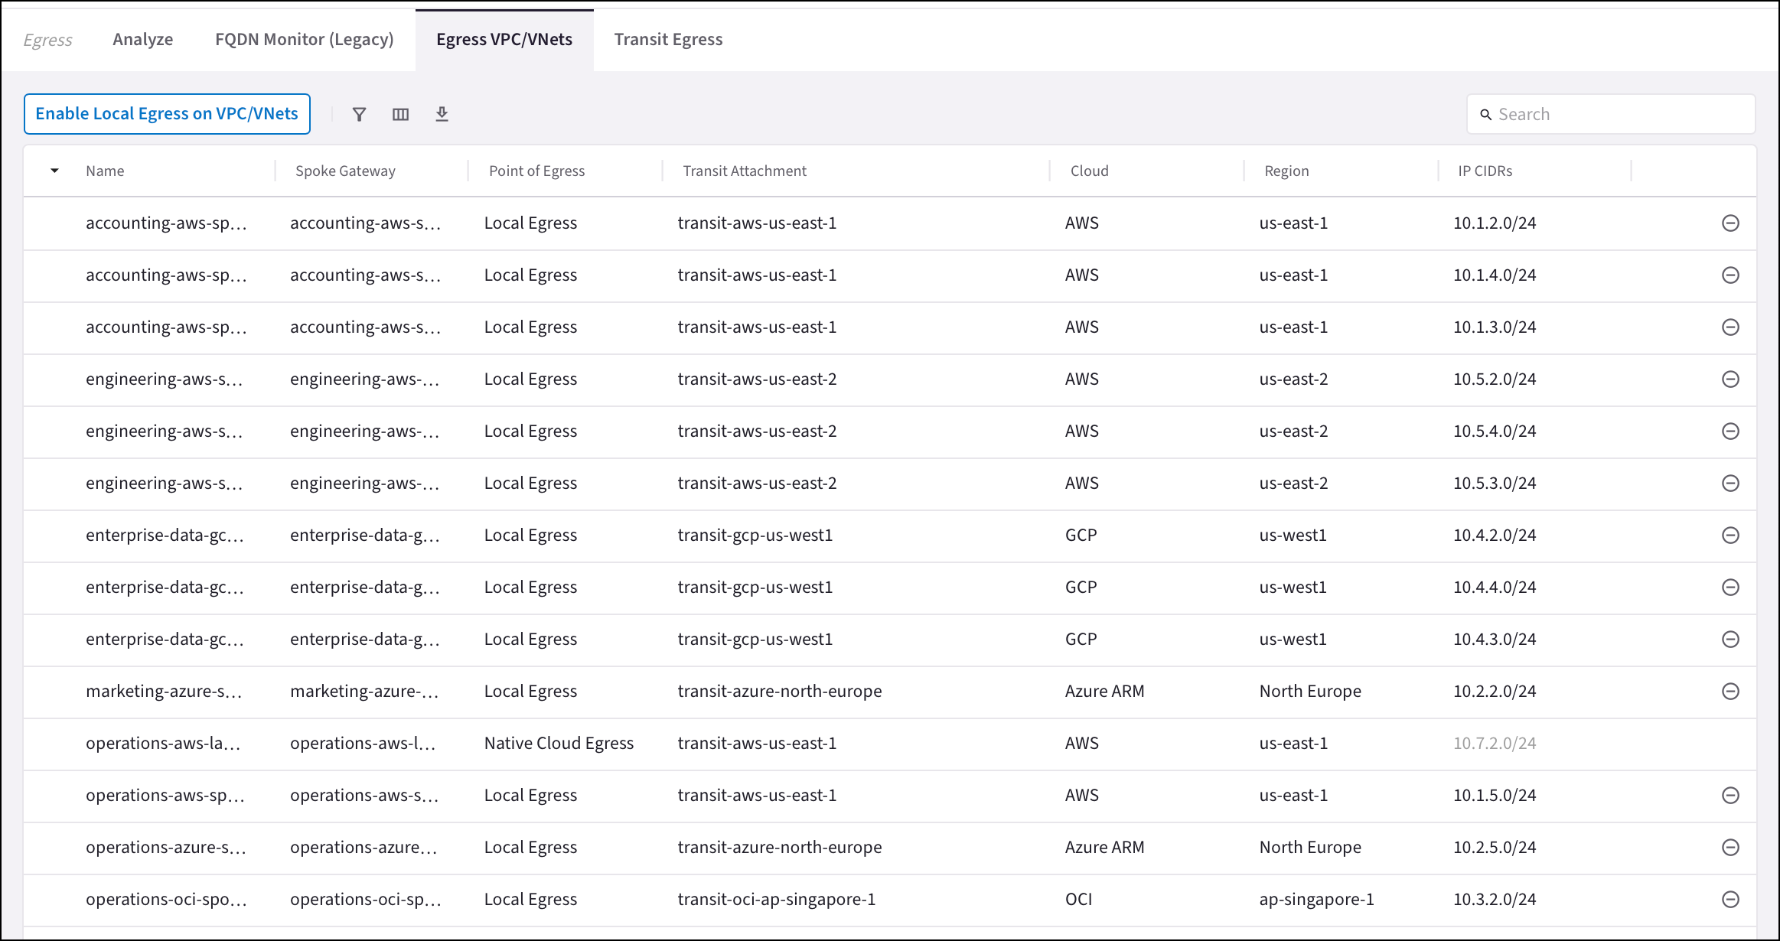This screenshot has width=1780, height=941.
Task: Click the download export icon
Action: point(442,113)
